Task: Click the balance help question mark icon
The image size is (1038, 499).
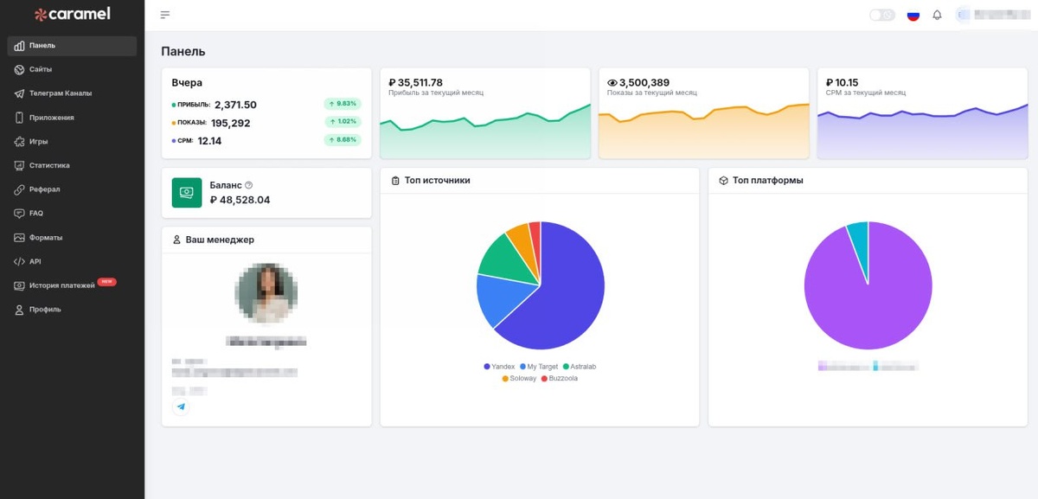Action: [249, 185]
